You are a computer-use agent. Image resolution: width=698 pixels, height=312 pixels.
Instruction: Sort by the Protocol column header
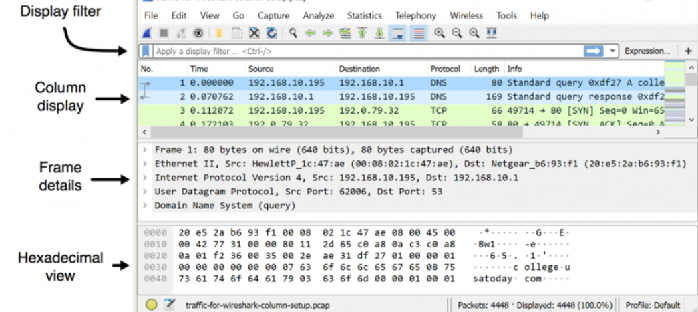449,69
